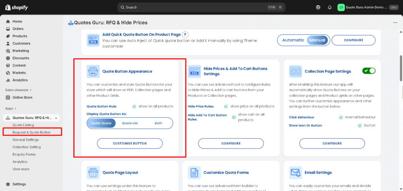Select Quote List display option
Screen dimensions: 403x191
(130, 123)
